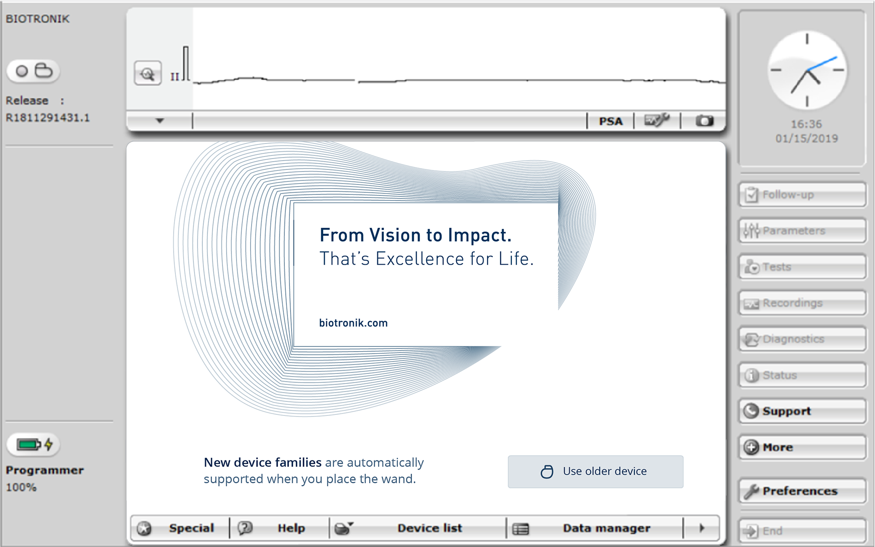
Task: Open the Tests section
Action: (802, 267)
